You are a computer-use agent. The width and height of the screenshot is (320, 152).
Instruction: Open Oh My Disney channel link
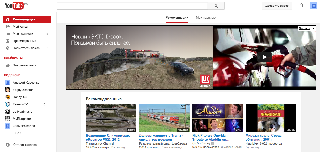click(x=201, y=143)
